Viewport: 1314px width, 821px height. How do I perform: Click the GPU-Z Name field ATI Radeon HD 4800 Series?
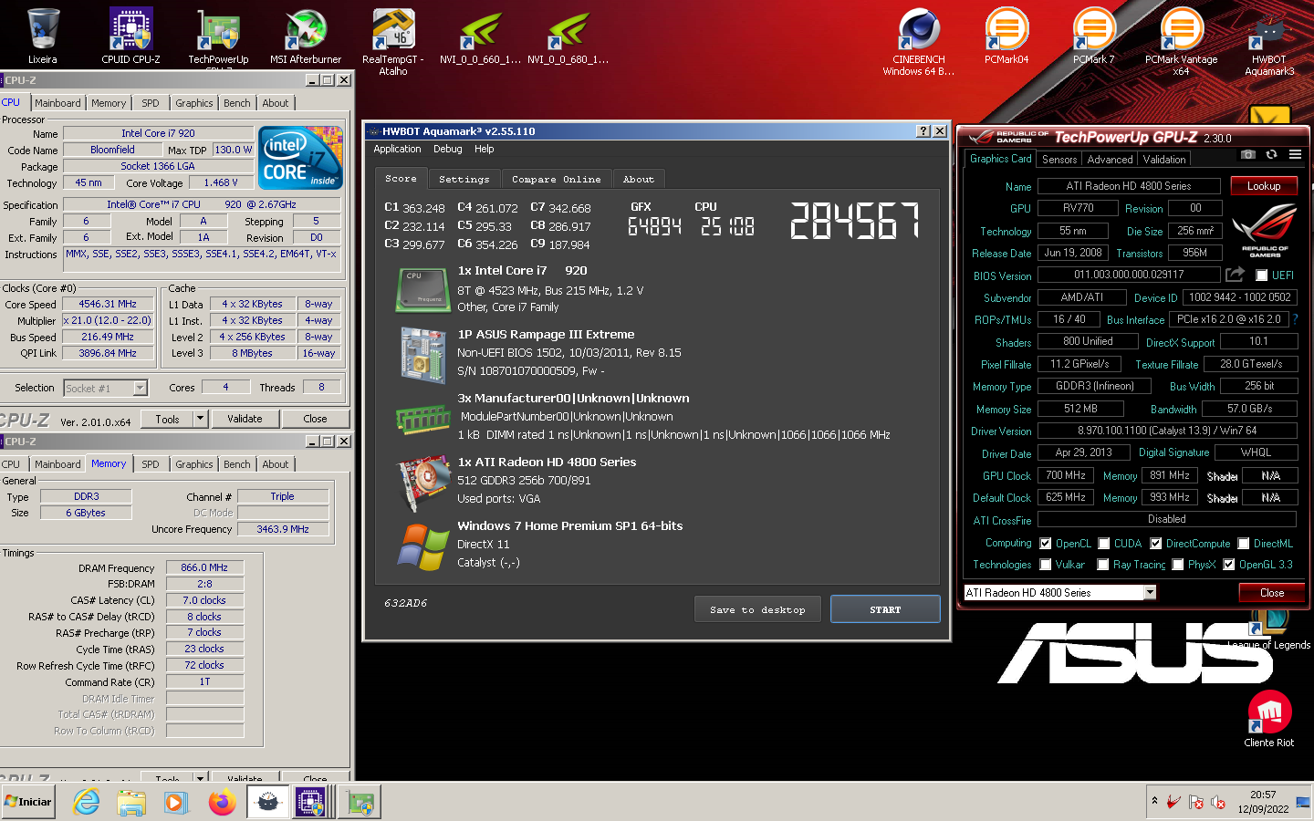[x=1129, y=186]
